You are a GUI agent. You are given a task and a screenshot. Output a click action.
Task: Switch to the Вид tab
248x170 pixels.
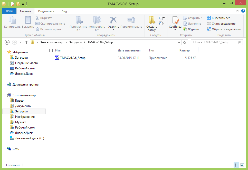click(x=64, y=11)
